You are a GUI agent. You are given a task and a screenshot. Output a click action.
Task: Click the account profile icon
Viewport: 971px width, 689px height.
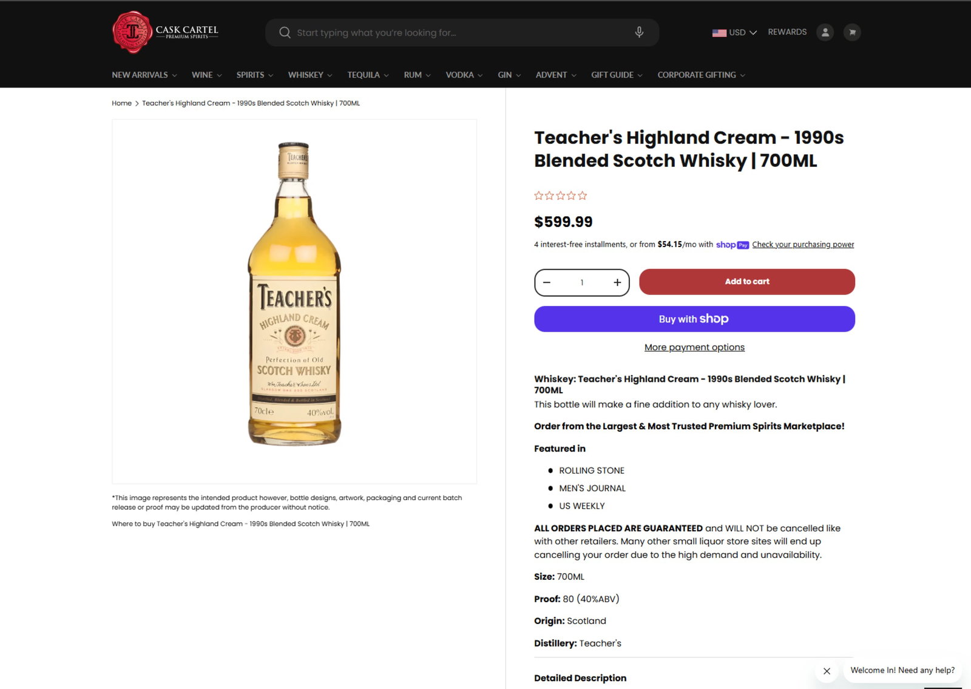(825, 32)
